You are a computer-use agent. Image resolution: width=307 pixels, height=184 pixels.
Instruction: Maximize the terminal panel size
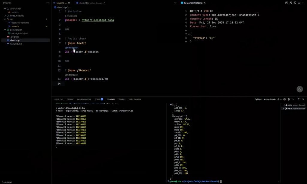[299, 99]
